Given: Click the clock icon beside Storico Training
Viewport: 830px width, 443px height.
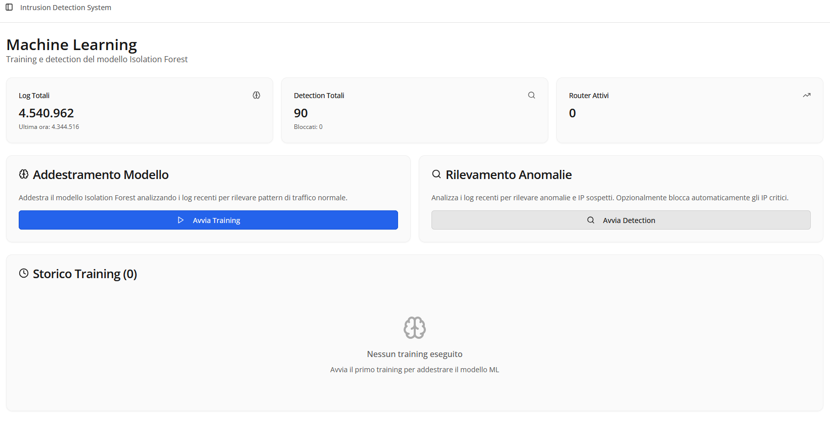Looking at the screenshot, I should (x=24, y=274).
